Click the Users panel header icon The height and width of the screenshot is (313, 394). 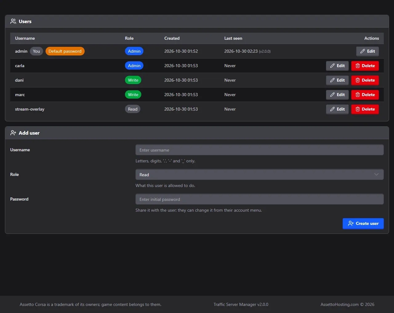[x=13, y=21]
